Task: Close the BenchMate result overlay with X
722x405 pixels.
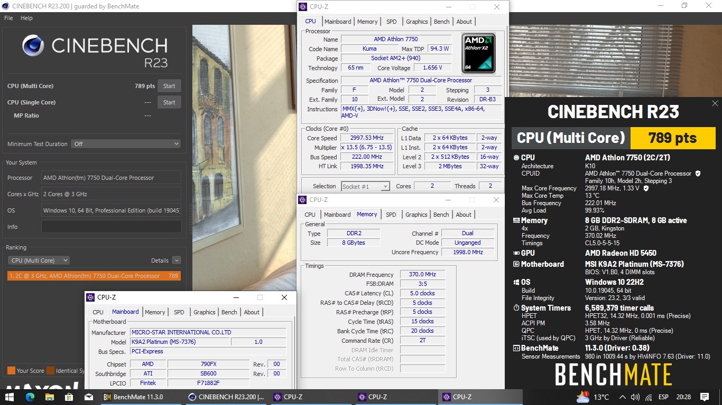Action: [x=715, y=103]
